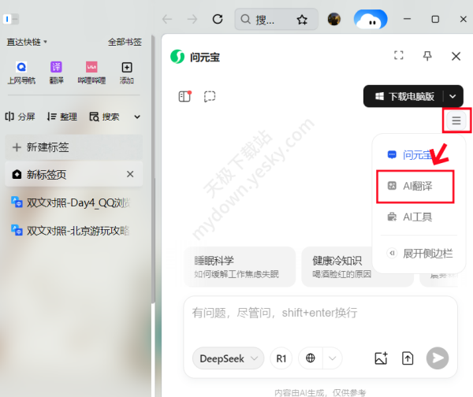Viewport: 473px width, 397px height.
Task: Open dropdown arrow beside 下载电脑版
Action: click(453, 97)
